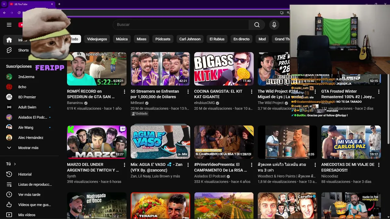Open Vídeos que me gustan
The image size is (390, 219).
34,205
